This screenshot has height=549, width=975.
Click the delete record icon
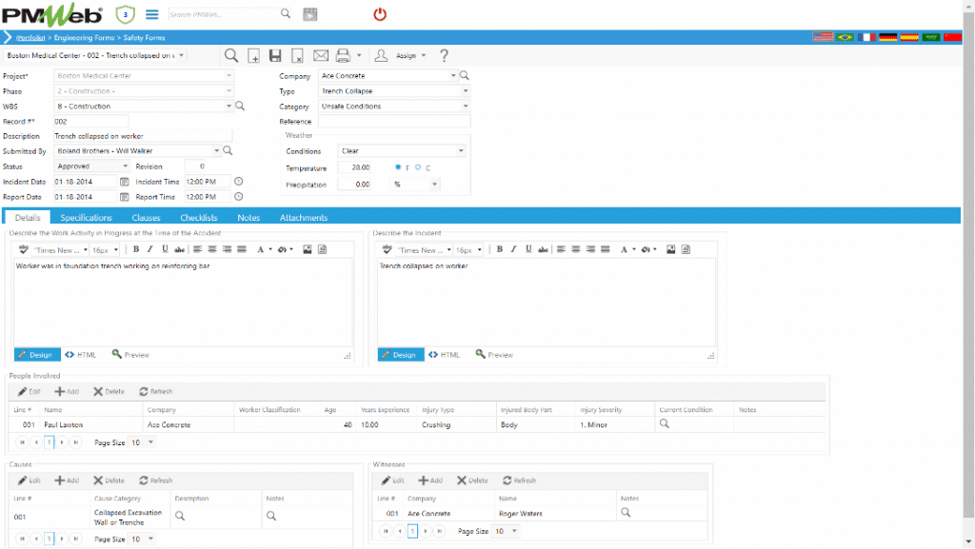pyautogui.click(x=297, y=56)
